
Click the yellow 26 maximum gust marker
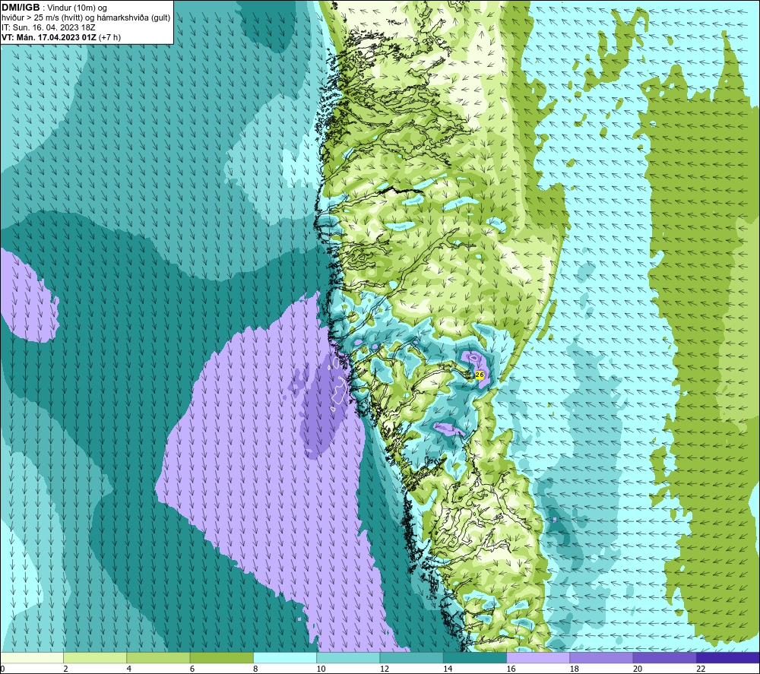[x=480, y=375]
